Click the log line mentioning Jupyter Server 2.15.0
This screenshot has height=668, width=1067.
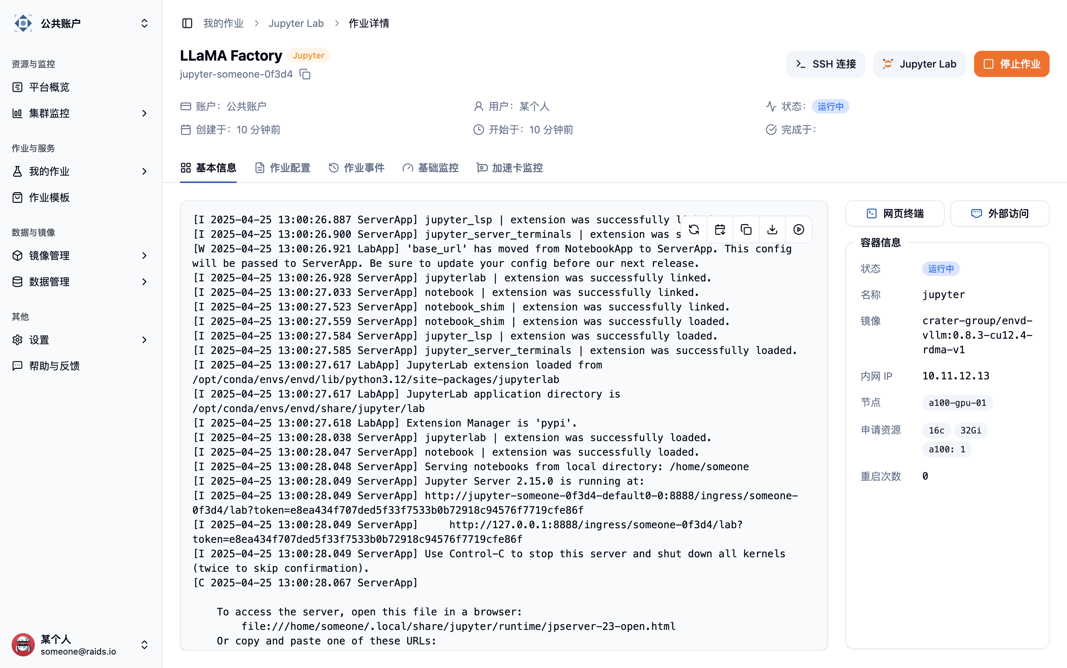419,481
